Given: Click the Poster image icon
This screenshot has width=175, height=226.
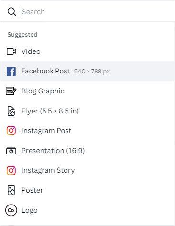Looking at the screenshot, I should click(11, 190).
